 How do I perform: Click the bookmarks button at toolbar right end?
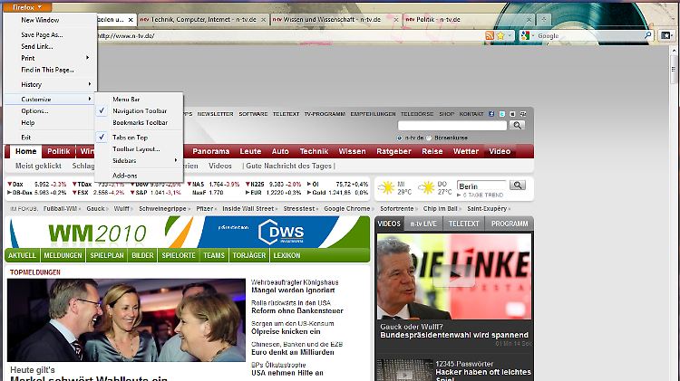pos(669,35)
